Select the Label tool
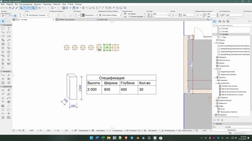The height and width of the screenshot is (141, 252). 9,98
